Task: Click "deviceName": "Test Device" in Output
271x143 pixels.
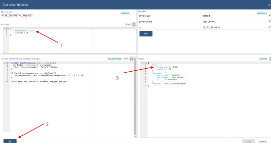Action: (x=171, y=77)
